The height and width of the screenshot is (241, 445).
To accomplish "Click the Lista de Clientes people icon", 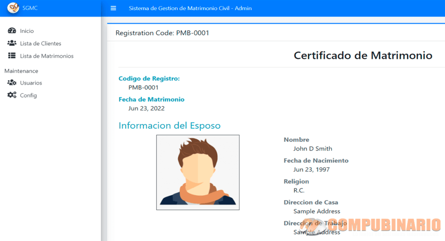I will (x=12, y=43).
